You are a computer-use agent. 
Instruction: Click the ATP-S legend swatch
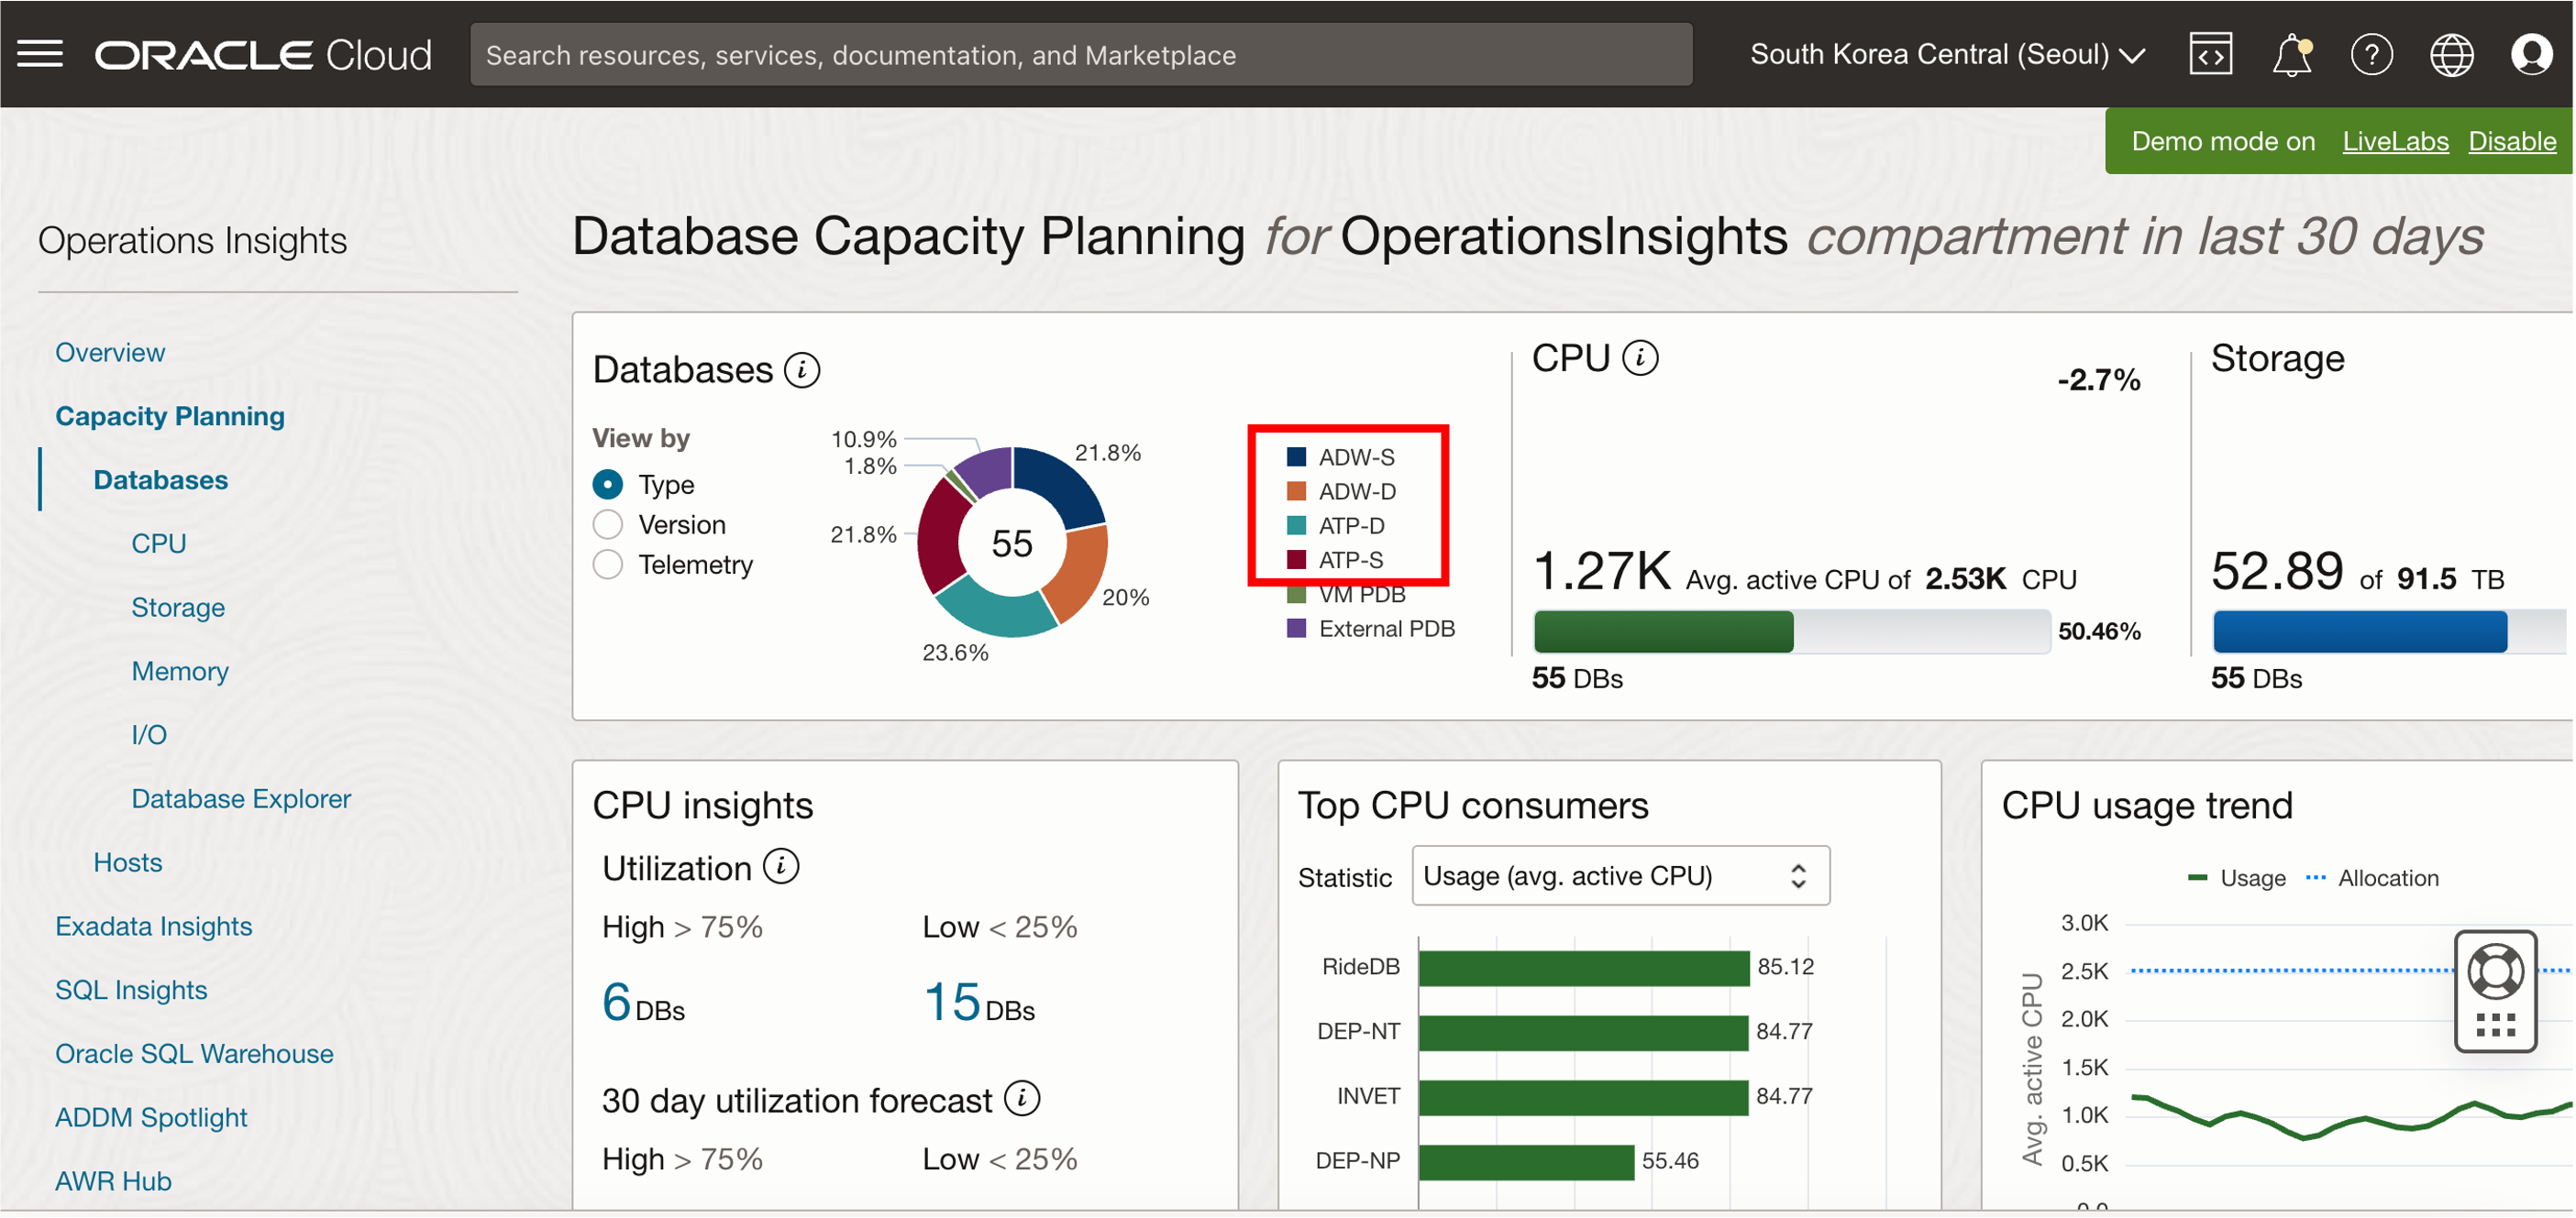coord(1297,560)
